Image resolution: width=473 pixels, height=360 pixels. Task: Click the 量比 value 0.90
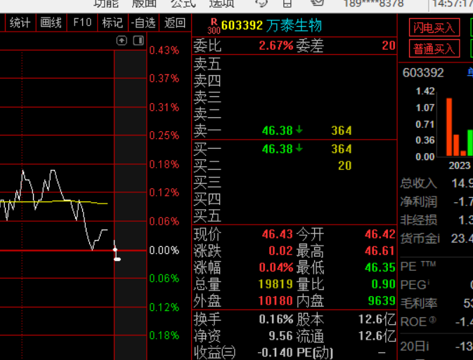click(x=384, y=284)
